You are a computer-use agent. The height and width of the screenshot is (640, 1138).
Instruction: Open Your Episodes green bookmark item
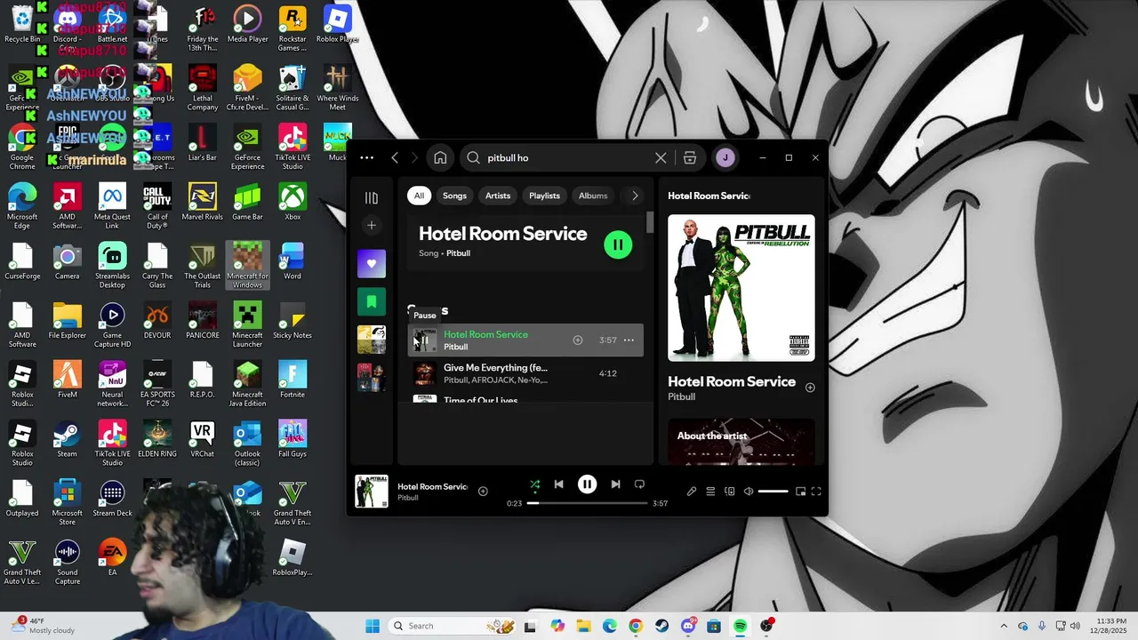[x=372, y=301]
